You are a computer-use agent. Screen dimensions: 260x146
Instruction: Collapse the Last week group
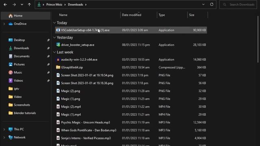(54, 52)
